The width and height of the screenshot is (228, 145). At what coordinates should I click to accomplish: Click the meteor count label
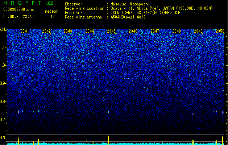tap(51, 11)
